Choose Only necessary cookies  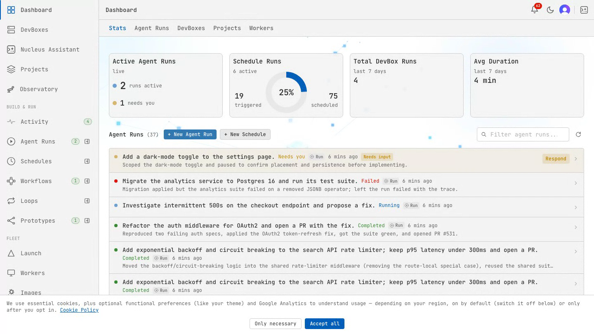coord(276,324)
